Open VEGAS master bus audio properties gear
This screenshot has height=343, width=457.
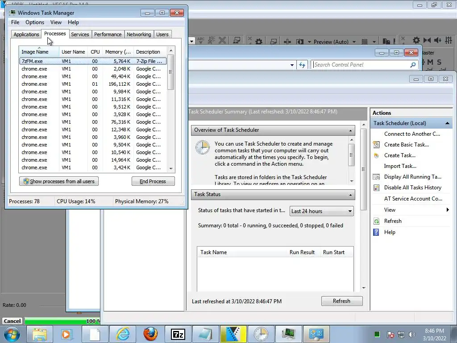pyautogui.click(x=416, y=40)
